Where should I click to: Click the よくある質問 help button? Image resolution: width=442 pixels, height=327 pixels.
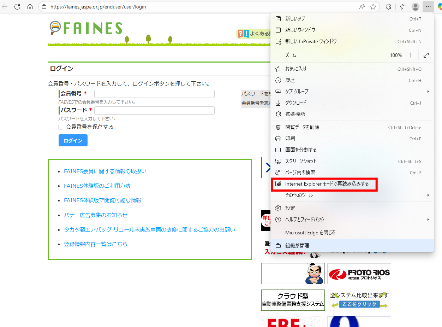click(x=254, y=34)
